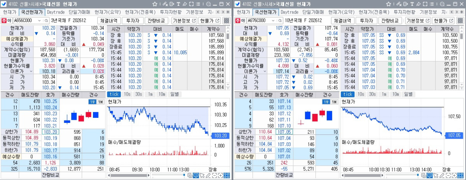
Task: Expand the 이론가 dropdown in left window
Action: [31, 71]
